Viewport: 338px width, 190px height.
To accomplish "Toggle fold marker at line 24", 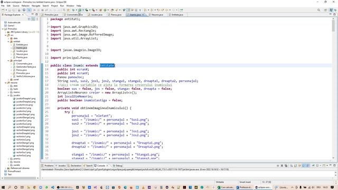I will (x=49, y=108).
